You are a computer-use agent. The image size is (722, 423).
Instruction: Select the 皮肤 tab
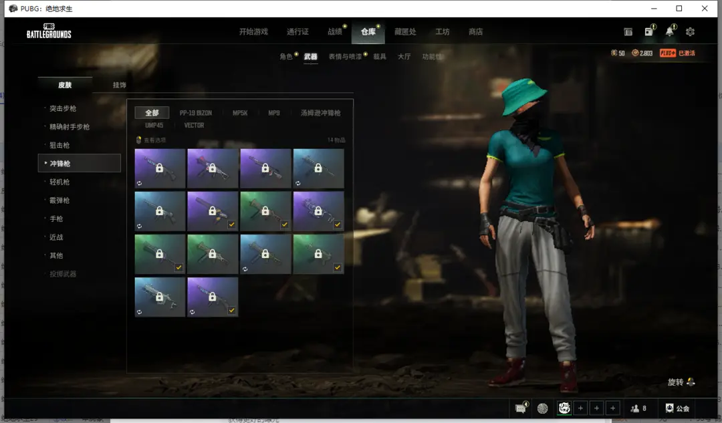[65, 85]
